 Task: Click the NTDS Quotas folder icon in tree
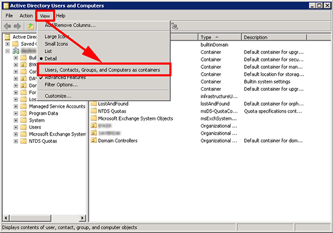24,141
